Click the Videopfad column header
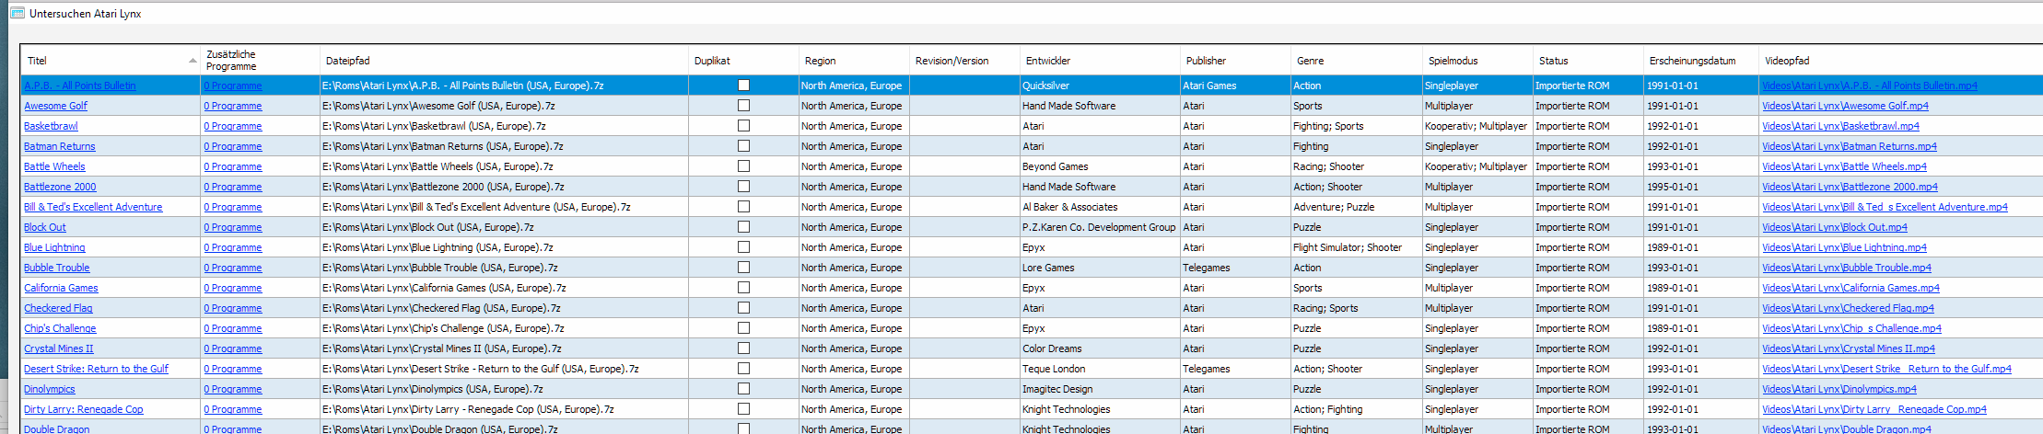This screenshot has height=434, width=2043. (x=1900, y=61)
